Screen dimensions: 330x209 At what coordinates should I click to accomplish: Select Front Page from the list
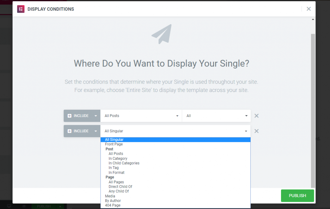tap(114, 144)
